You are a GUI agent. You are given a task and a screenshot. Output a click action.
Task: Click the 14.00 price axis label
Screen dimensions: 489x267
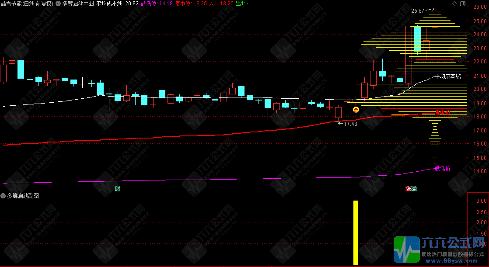coord(480,171)
